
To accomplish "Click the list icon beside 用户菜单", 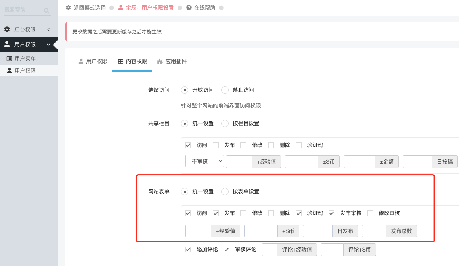I will [x=10, y=59].
